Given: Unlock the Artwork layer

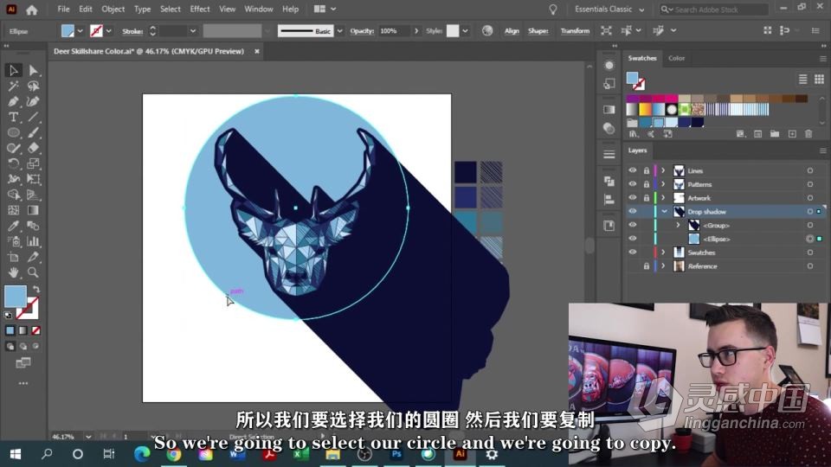Looking at the screenshot, I should [646, 197].
